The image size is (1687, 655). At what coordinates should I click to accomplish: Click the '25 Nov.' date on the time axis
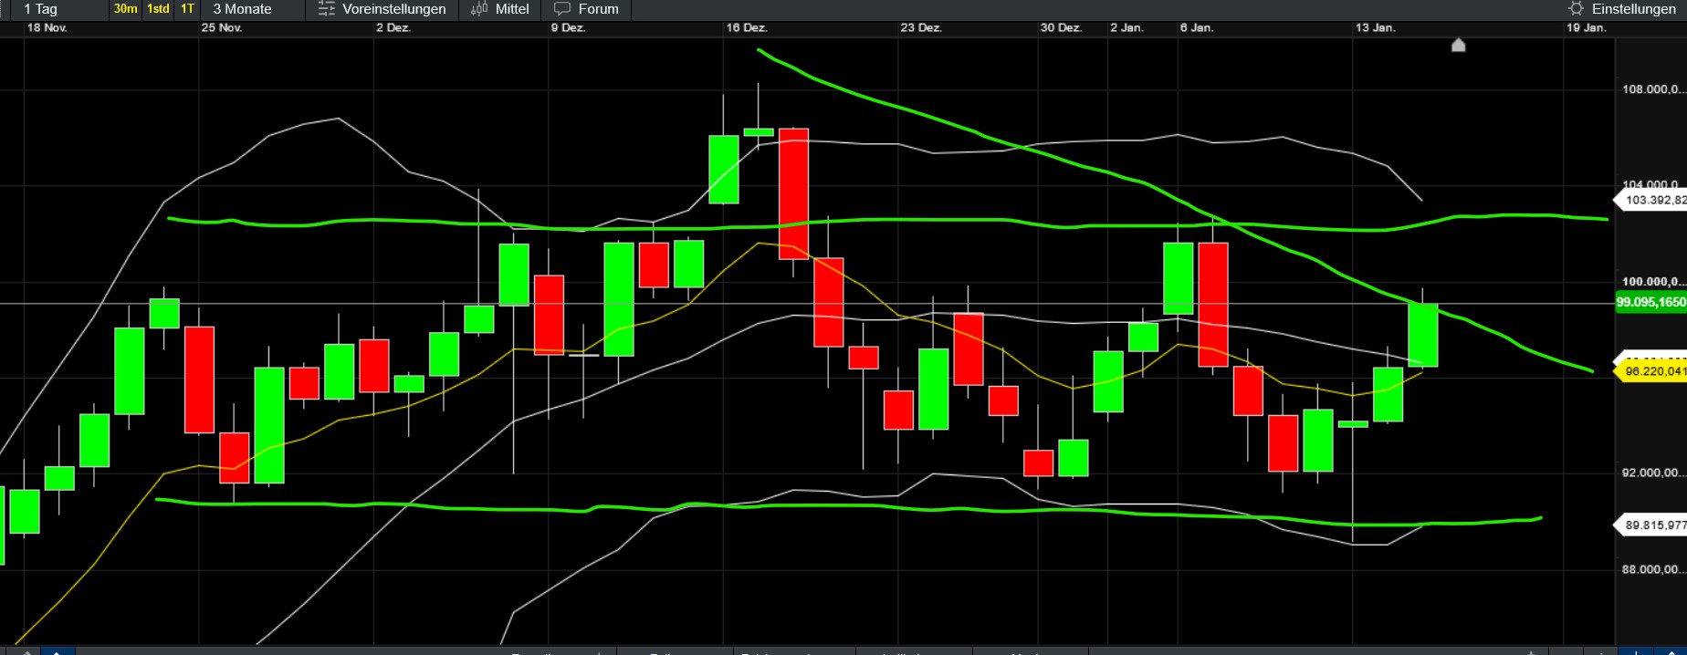point(221,28)
